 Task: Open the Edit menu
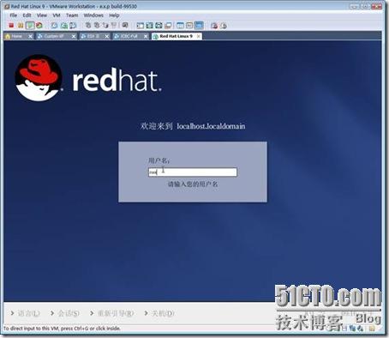click(27, 15)
